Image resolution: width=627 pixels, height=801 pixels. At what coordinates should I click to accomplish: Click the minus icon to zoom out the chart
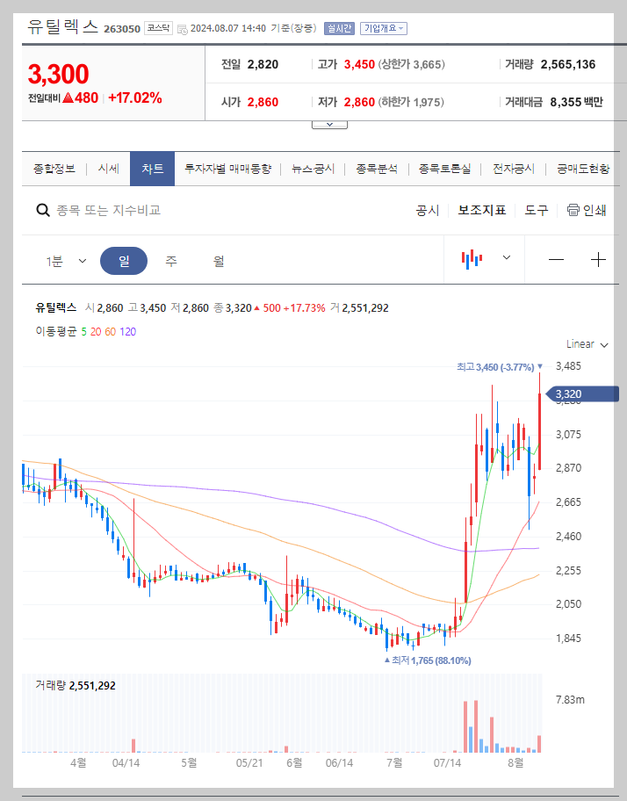click(x=556, y=260)
